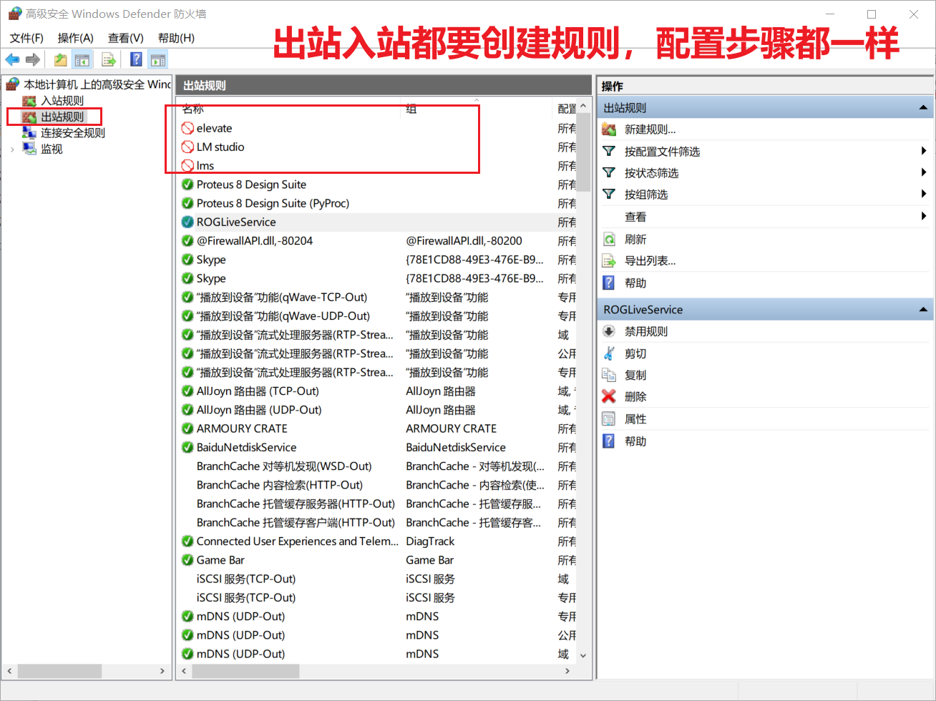Click the blue Help question toolbar icon
The height and width of the screenshot is (701, 936).
tap(136, 59)
